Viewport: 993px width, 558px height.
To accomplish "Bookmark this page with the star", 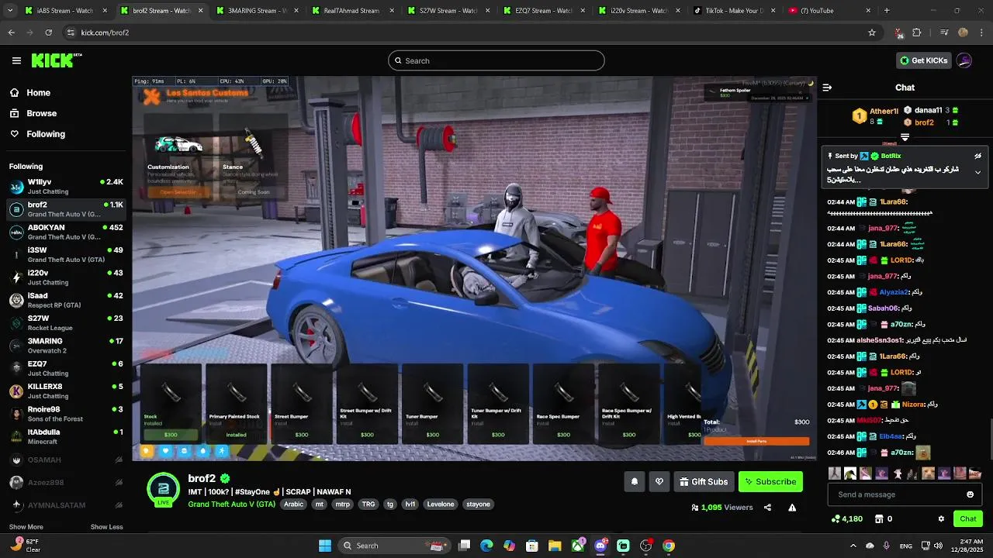I will 872,33.
